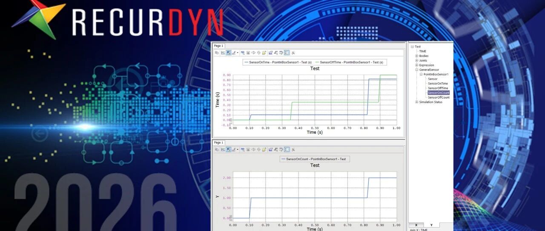Select the Page 1 tab of the lower plot
The width and height of the screenshot is (545, 231).
[218, 143]
